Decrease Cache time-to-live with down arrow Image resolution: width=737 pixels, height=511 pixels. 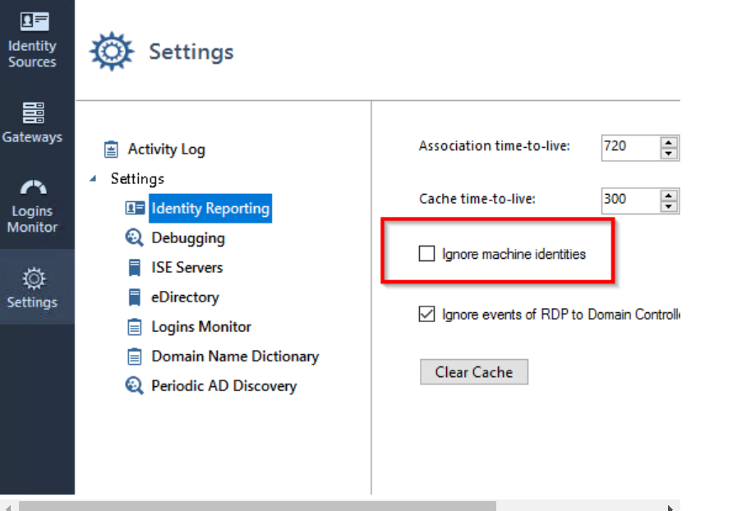(670, 205)
